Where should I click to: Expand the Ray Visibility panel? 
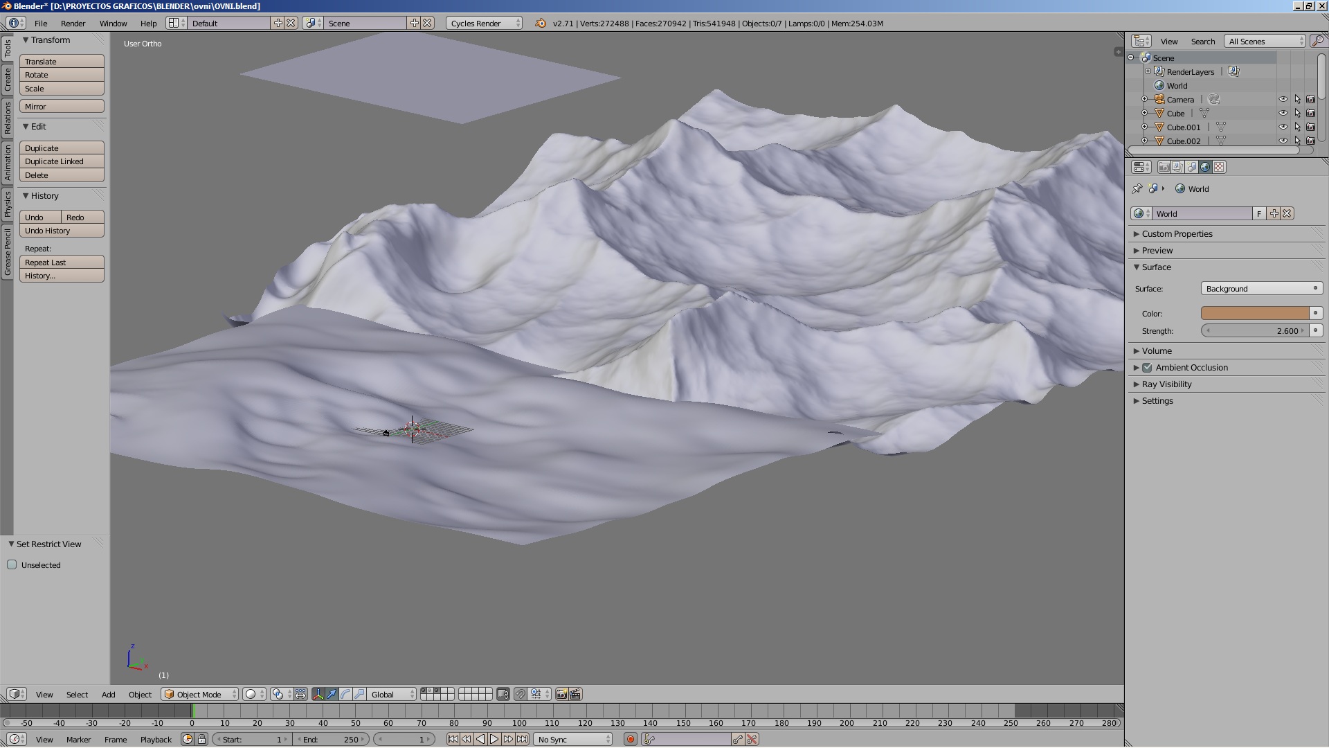1166,384
